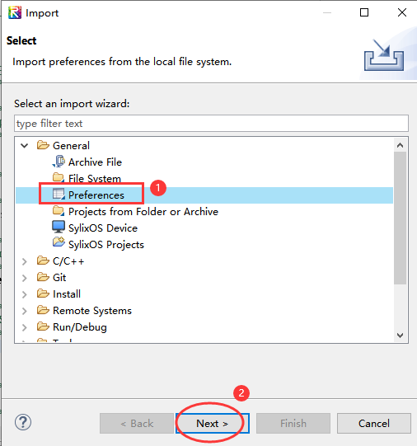The image size is (417, 446).
Task: Expand the Remote Systems category
Action: pyautogui.click(x=25, y=311)
